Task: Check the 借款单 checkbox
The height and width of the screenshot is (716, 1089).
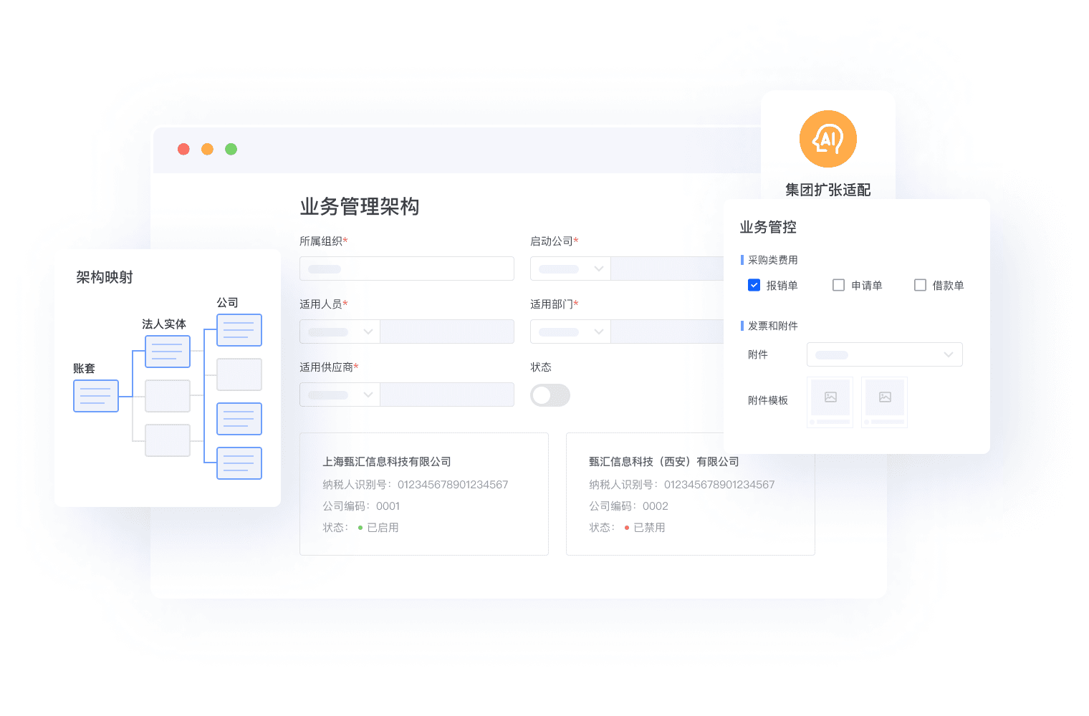Action: [x=920, y=285]
